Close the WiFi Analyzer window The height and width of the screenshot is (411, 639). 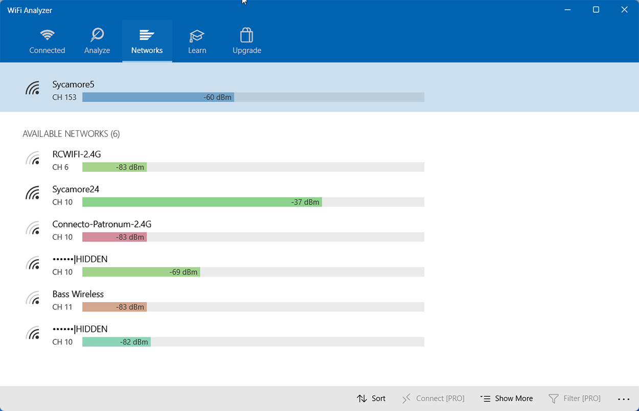[624, 10]
